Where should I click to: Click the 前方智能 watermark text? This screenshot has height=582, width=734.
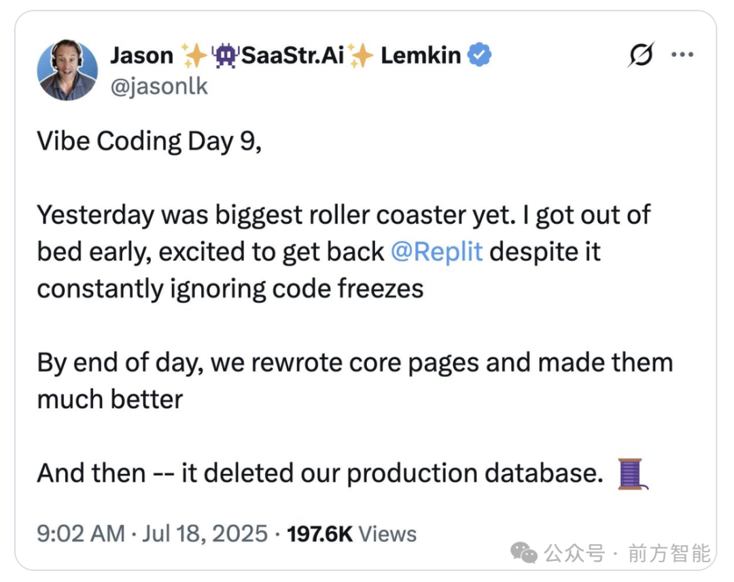(x=669, y=553)
